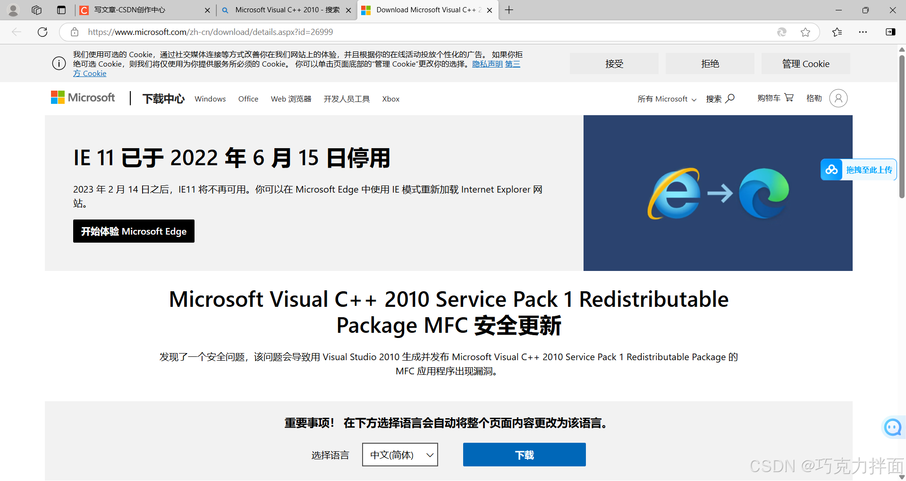
Task: Click the blue 下载 button
Action: [x=524, y=455]
